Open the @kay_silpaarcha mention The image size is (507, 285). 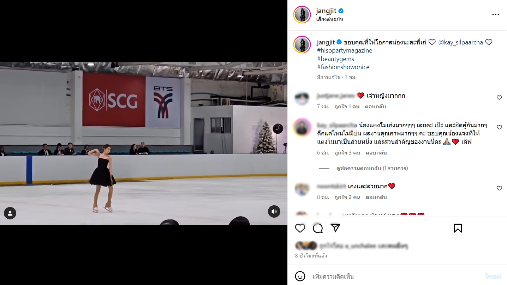click(460, 42)
